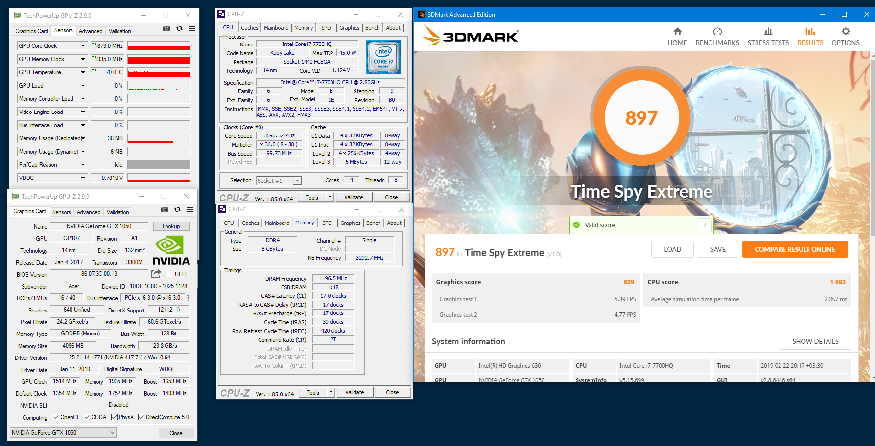The image size is (875, 446).
Task: Click the GPU Temperature sensor graph
Action: click(x=159, y=72)
